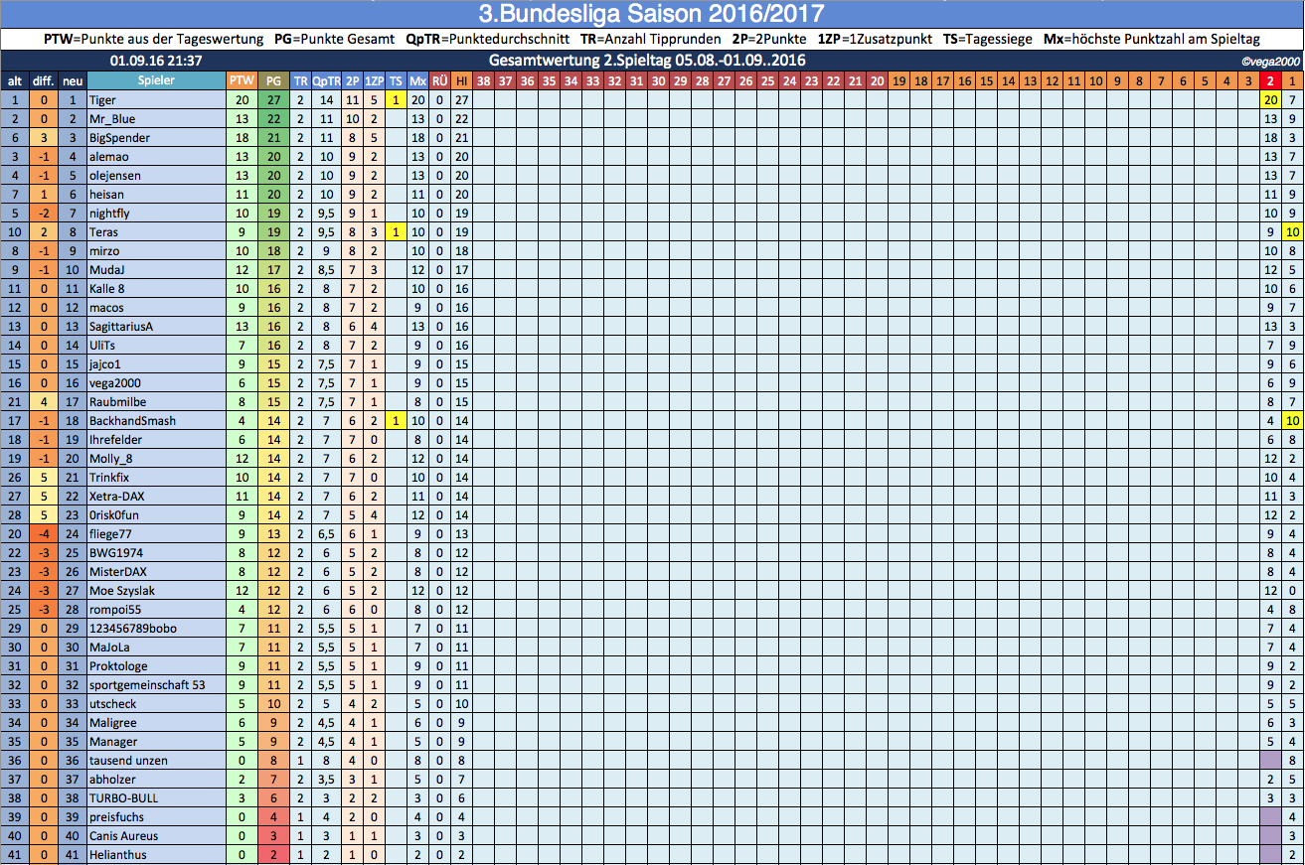The width and height of the screenshot is (1305, 865).
Task: Select player rompoi55
Action: (114, 610)
